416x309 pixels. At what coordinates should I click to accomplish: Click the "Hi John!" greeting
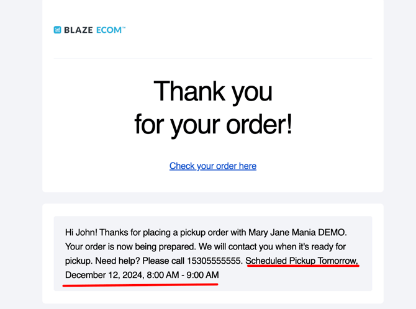pyautogui.click(x=83, y=232)
